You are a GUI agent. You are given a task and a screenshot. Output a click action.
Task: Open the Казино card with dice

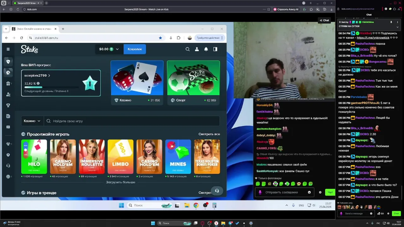pos(137,82)
